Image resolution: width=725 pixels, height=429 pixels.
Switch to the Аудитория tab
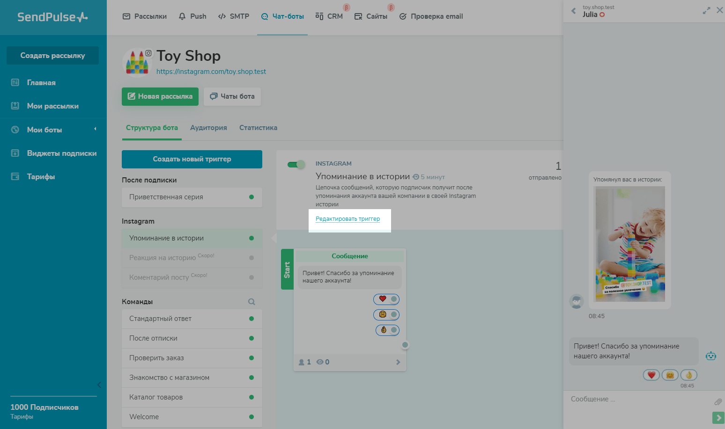(x=208, y=128)
